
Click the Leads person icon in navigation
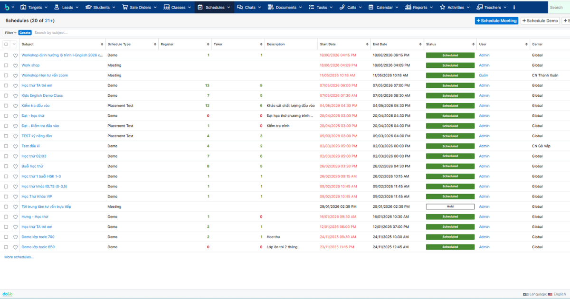coord(57,7)
